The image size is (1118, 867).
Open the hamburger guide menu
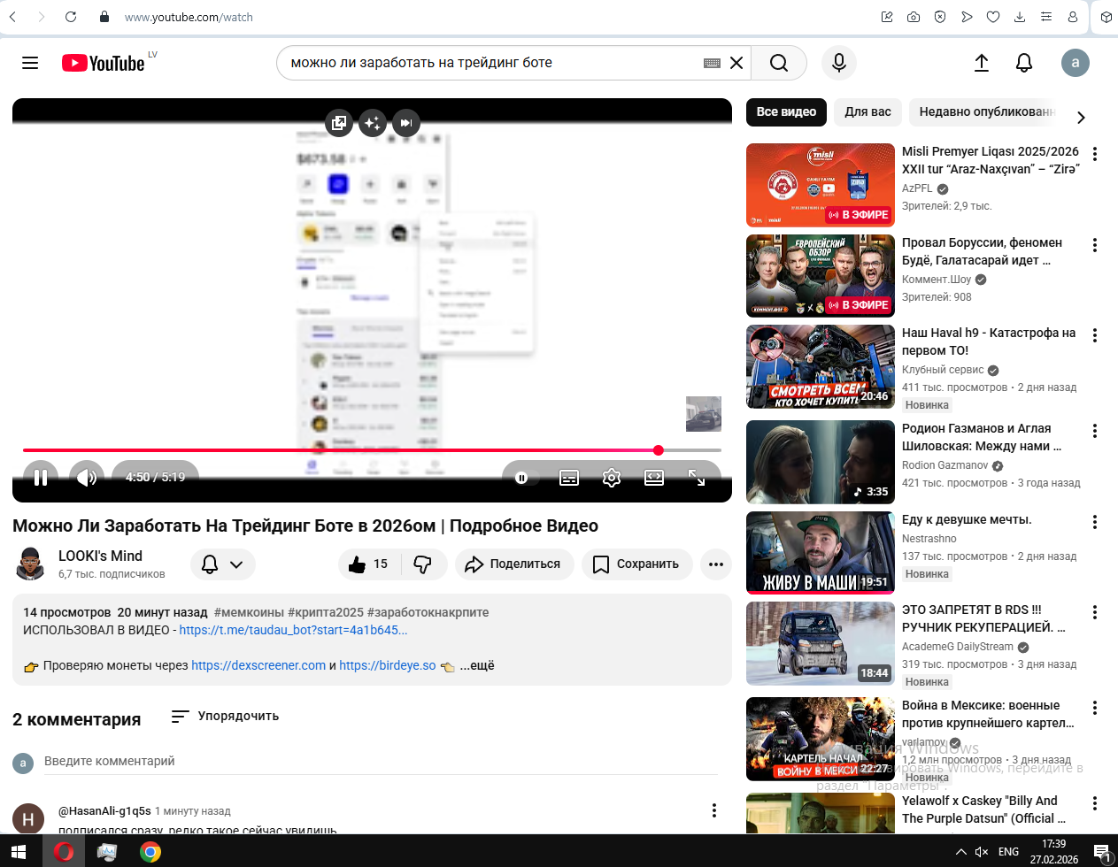30,63
